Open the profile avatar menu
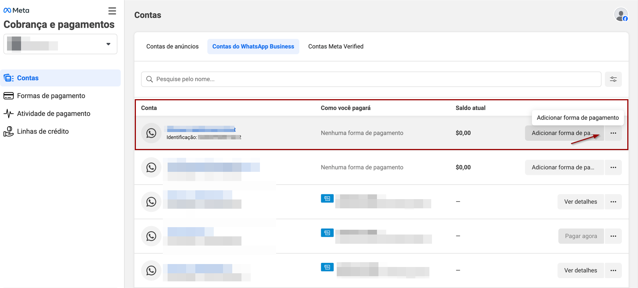Viewport: 638px width, 288px height. [x=621, y=15]
